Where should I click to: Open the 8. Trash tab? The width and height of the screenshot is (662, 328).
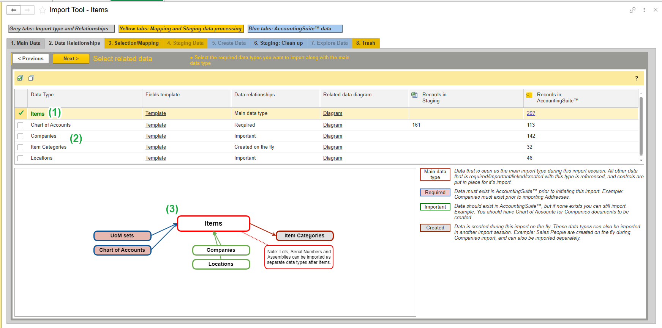coord(366,43)
